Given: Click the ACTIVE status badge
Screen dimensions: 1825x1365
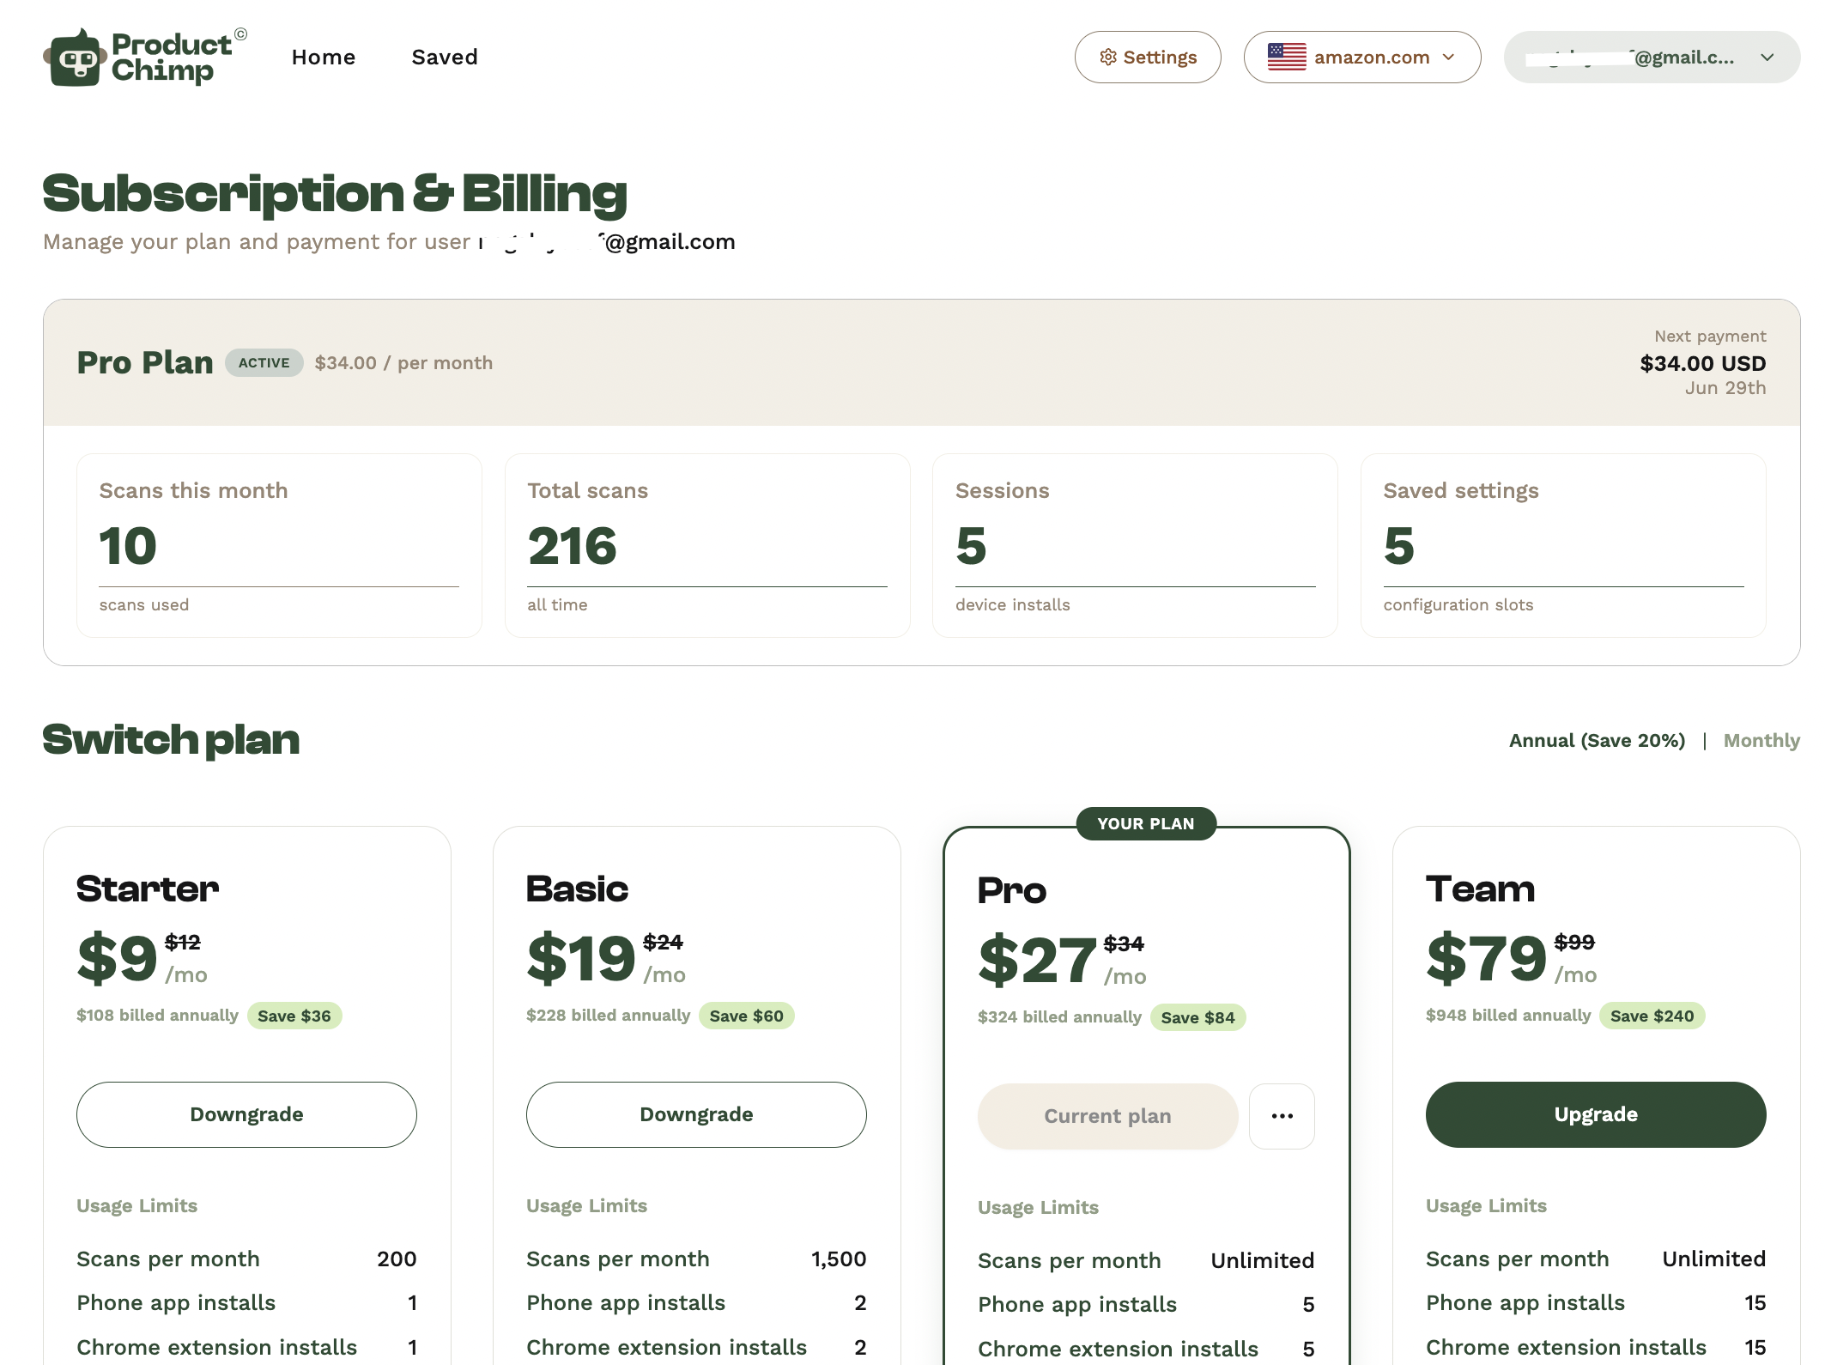Looking at the screenshot, I should pos(264,362).
